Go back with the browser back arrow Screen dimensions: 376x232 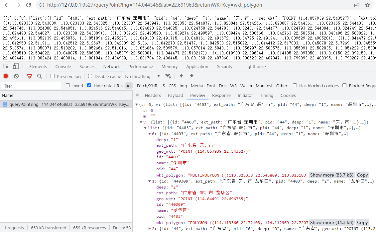point(7,5)
